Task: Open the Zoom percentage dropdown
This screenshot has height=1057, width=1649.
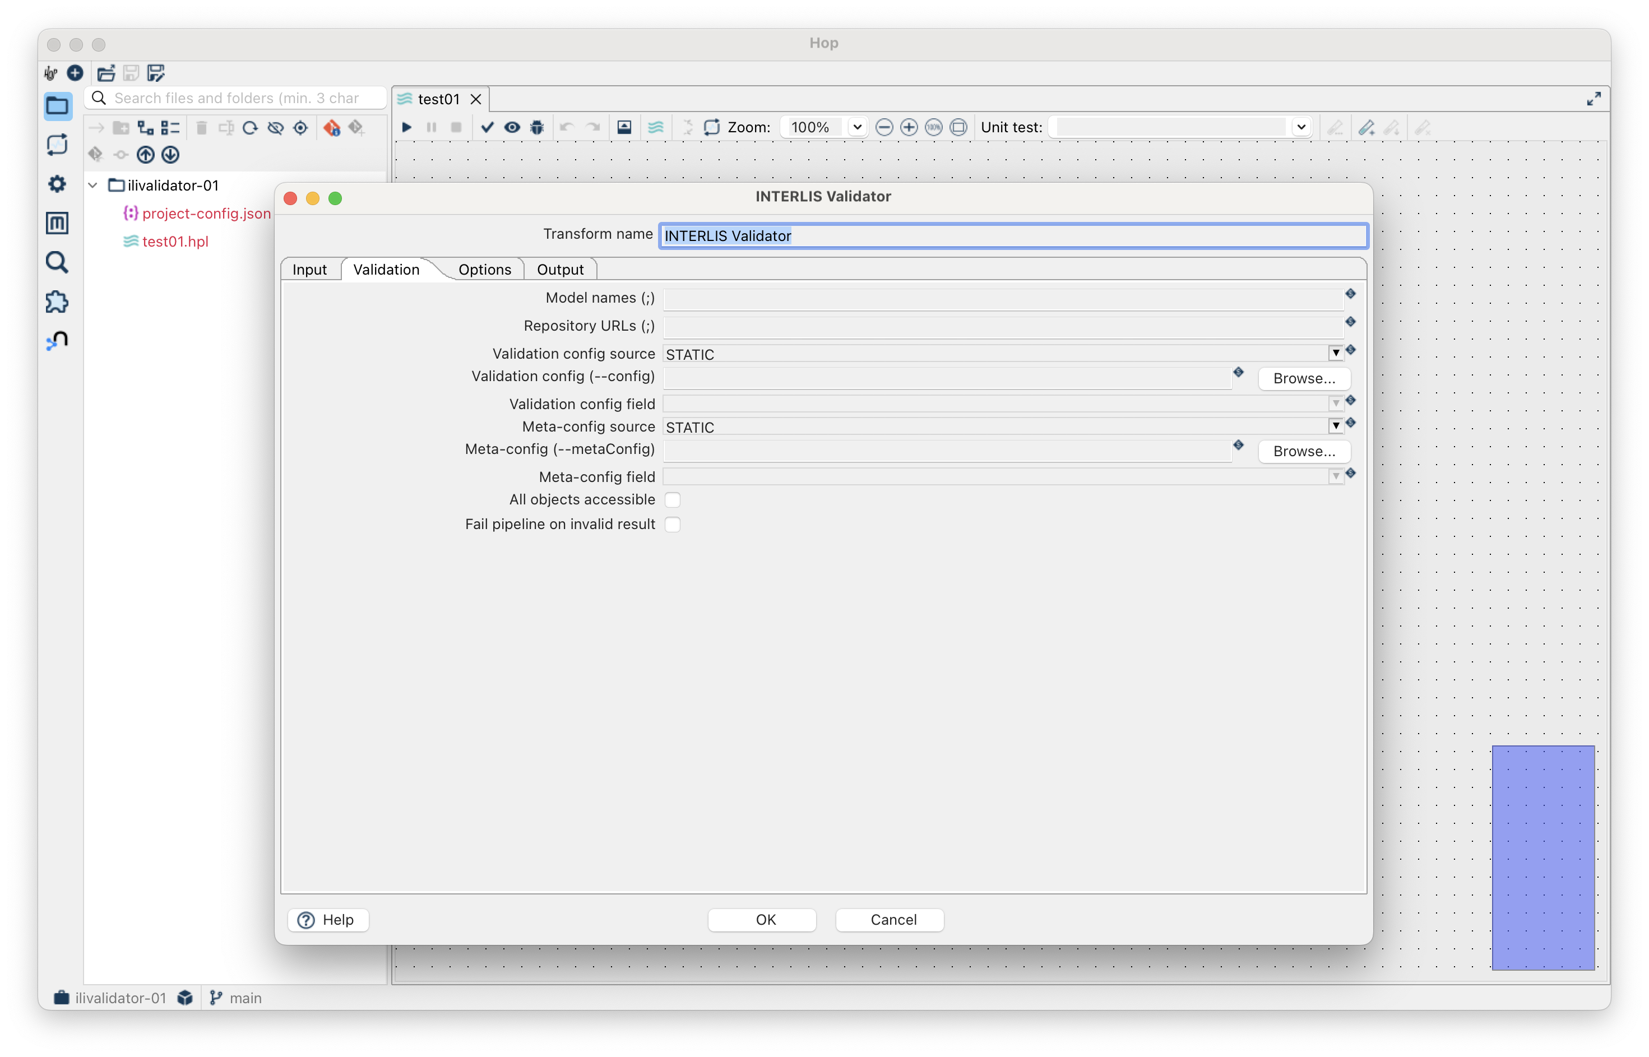Action: pyautogui.click(x=856, y=127)
